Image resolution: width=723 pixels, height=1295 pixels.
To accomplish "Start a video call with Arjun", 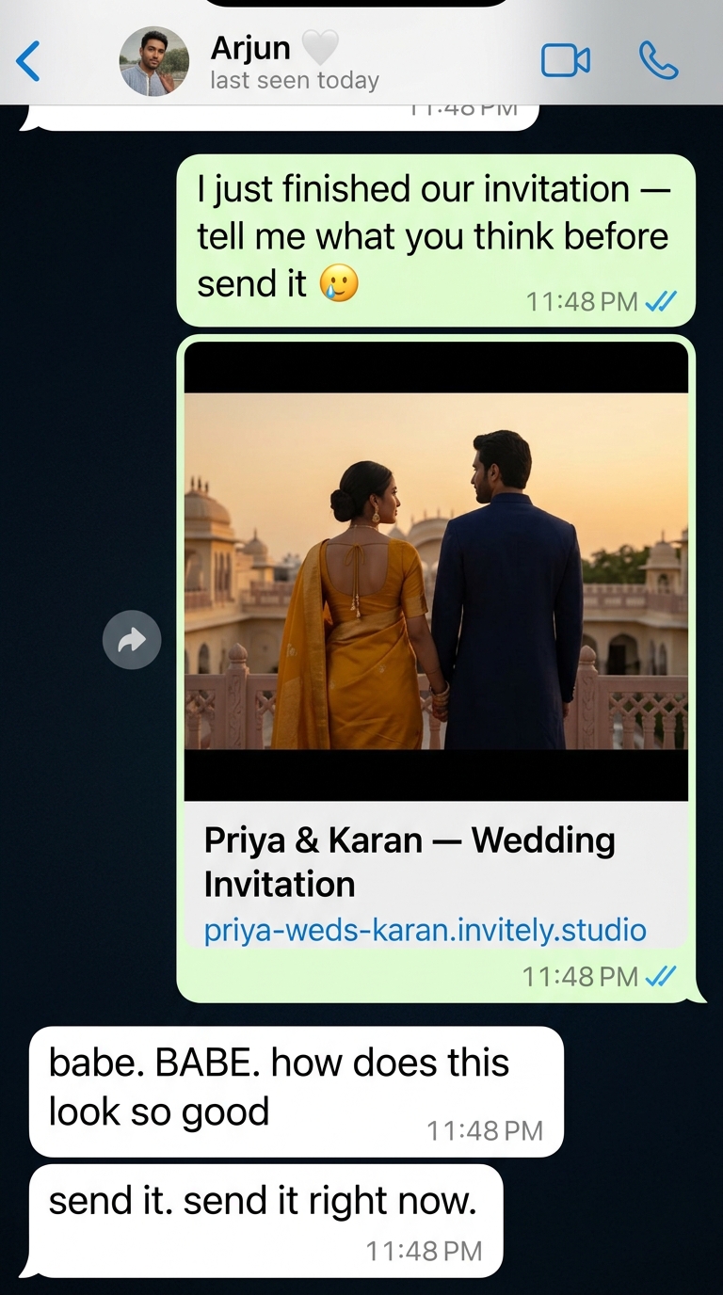I will click(x=566, y=61).
